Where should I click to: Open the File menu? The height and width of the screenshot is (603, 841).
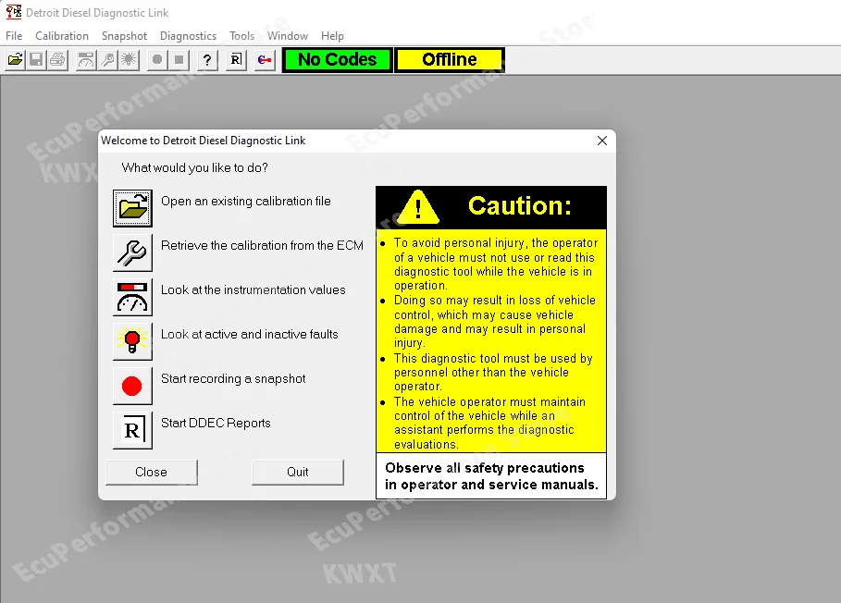pyautogui.click(x=14, y=36)
